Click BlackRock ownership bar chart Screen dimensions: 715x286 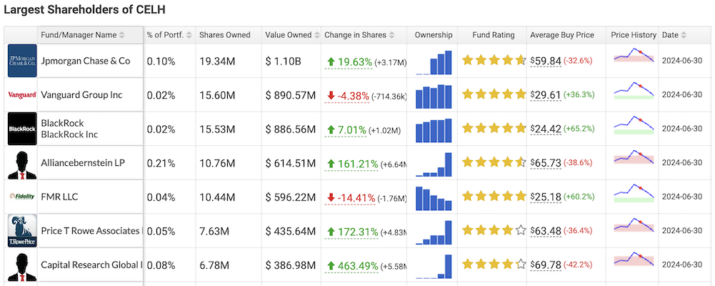tap(434, 130)
